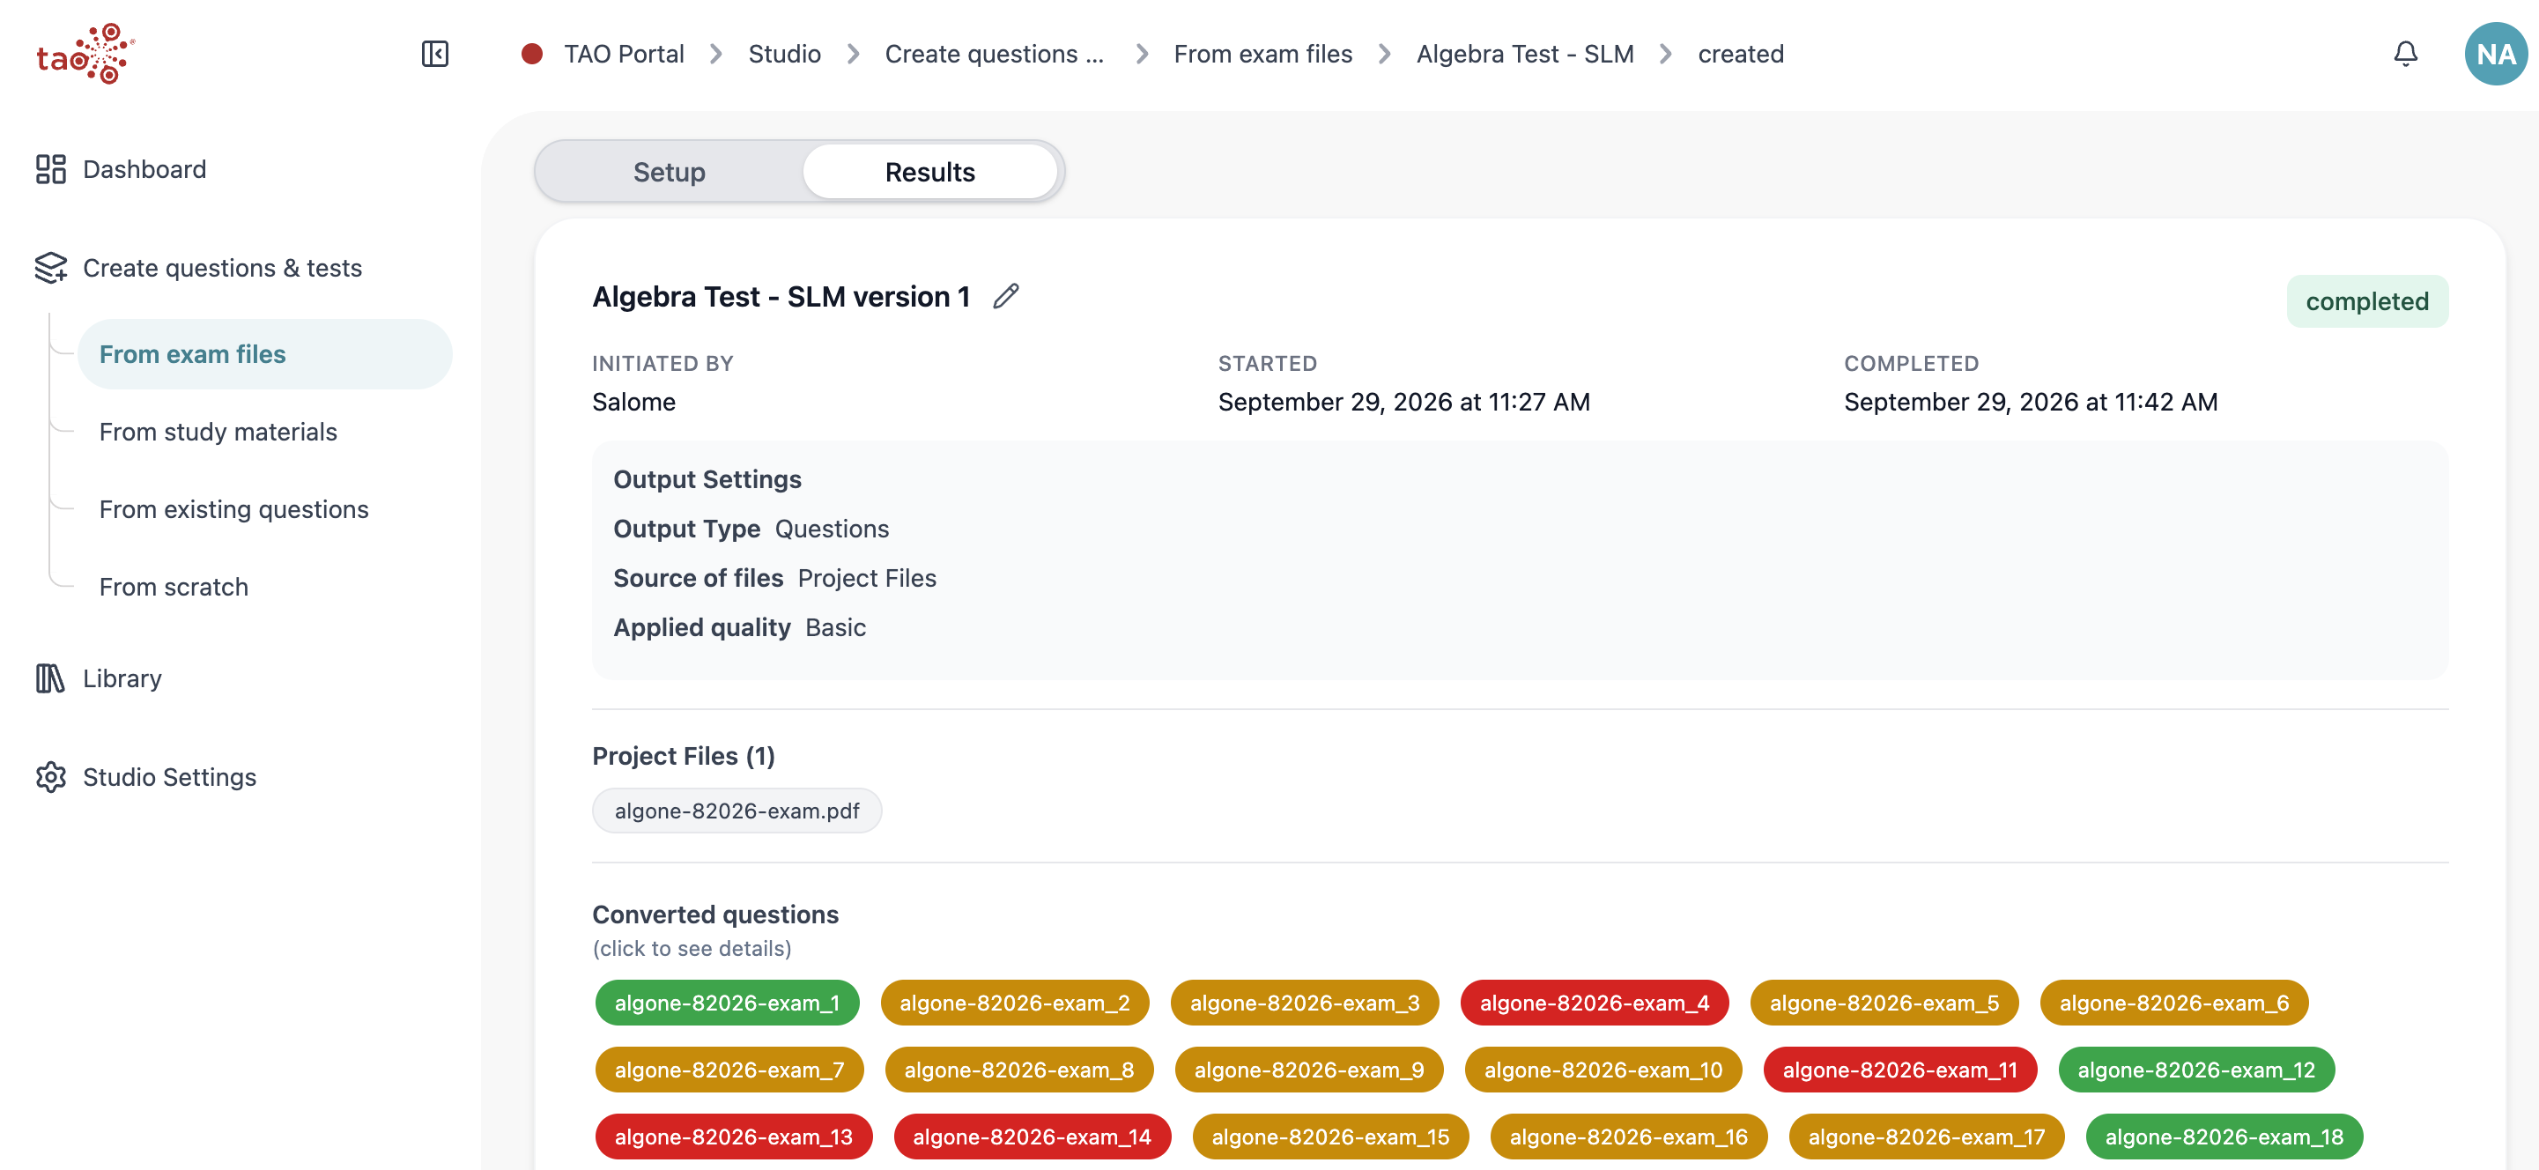Image resolution: width=2539 pixels, height=1170 pixels.
Task: Open question algone-82026-exam_18
Action: [2224, 1137]
